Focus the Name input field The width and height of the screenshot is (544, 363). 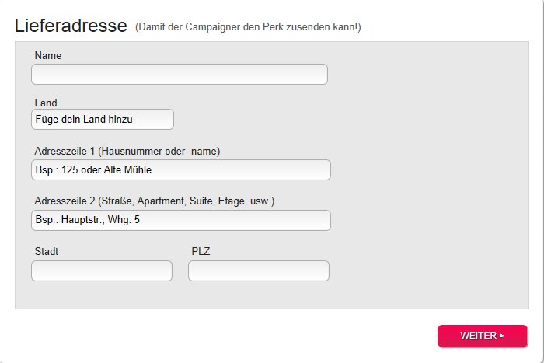[179, 74]
